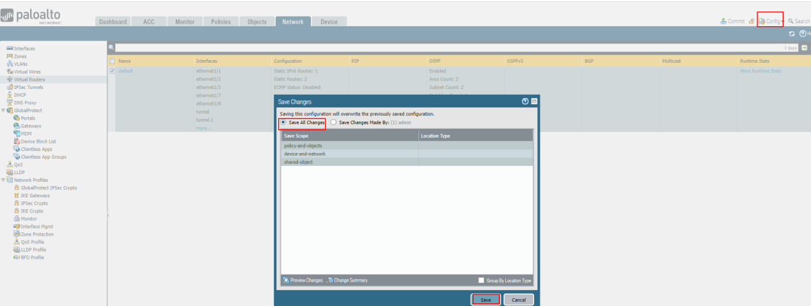Enable Group By Location Type checkbox
The width and height of the screenshot is (811, 306).
pos(481,280)
